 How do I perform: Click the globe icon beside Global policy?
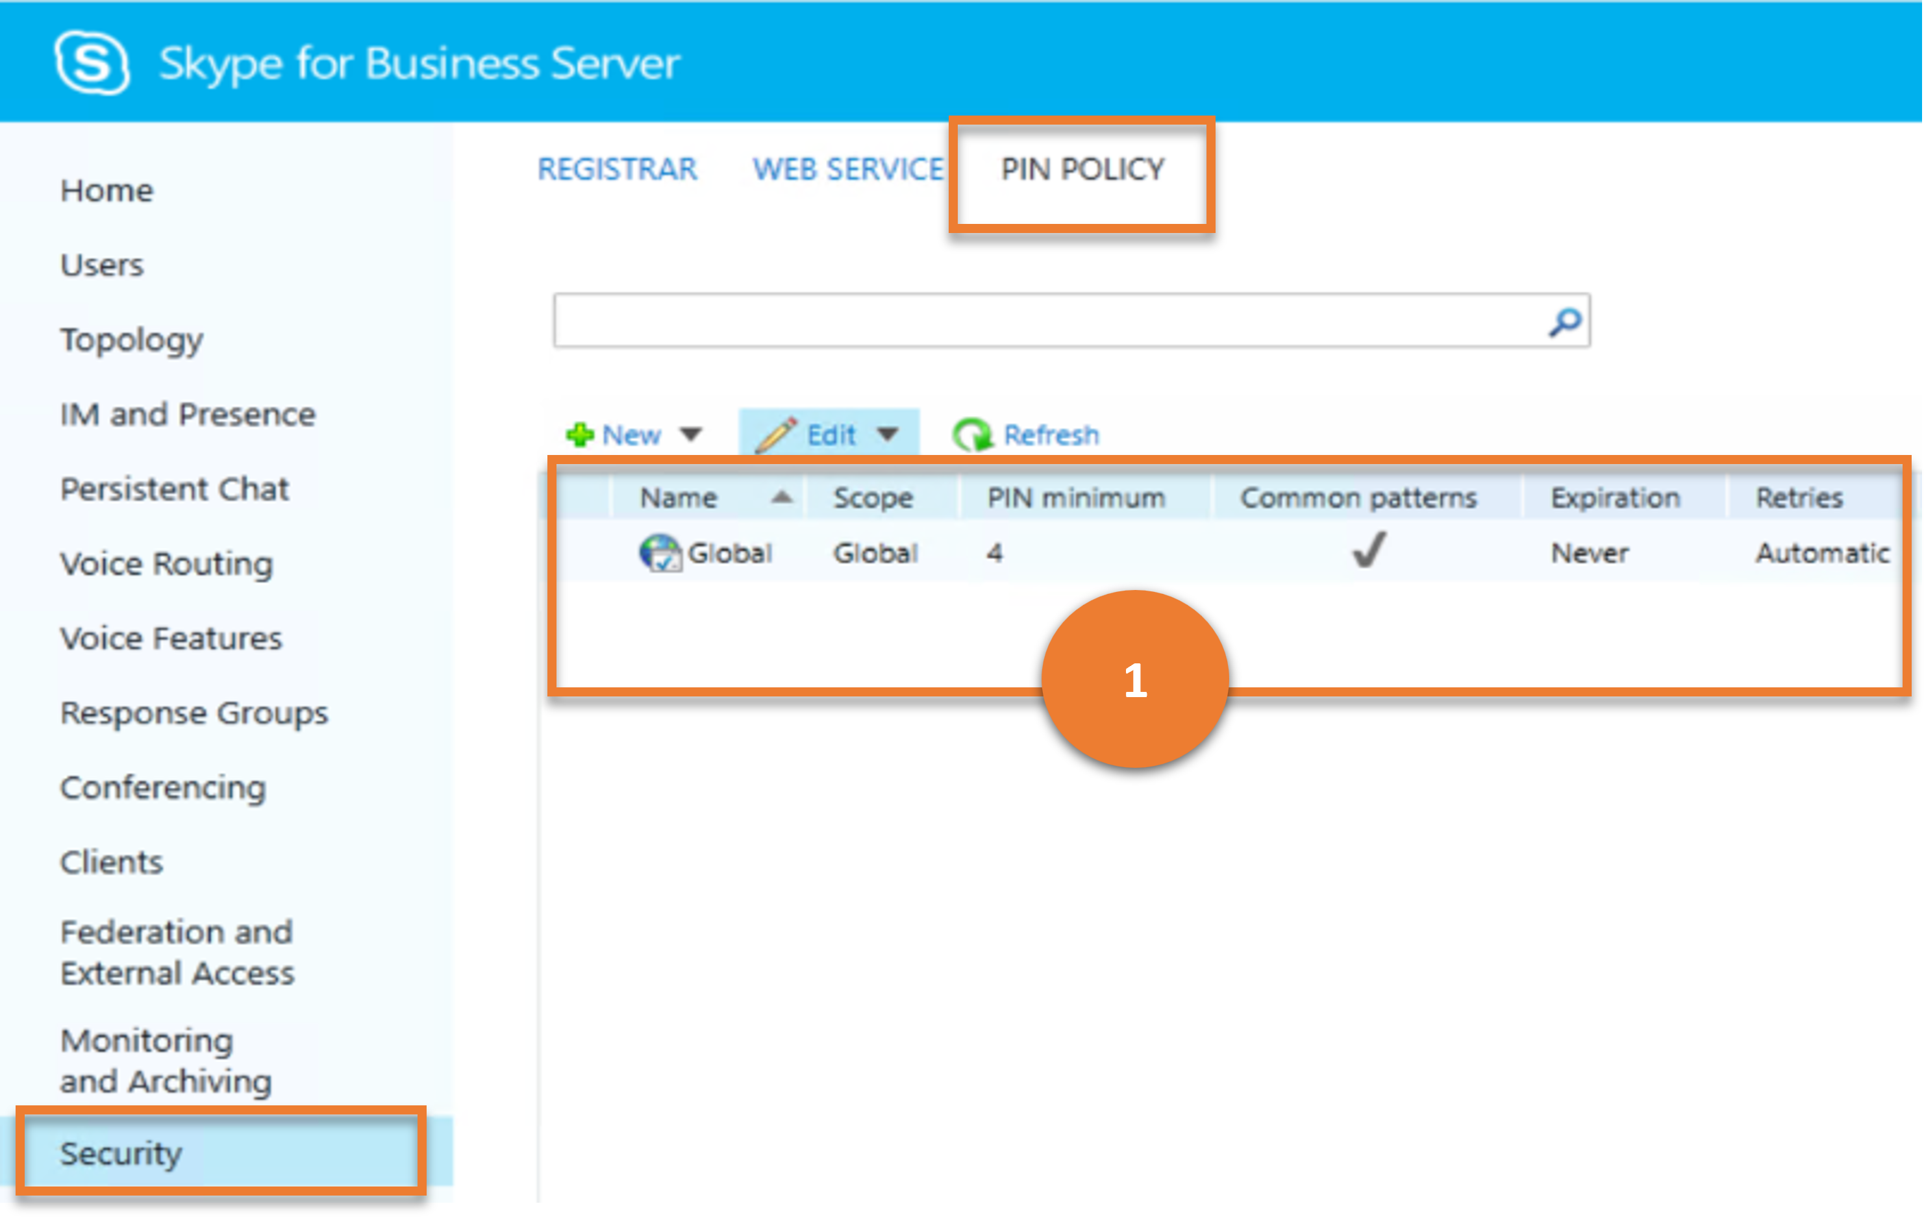pyautogui.click(x=660, y=552)
